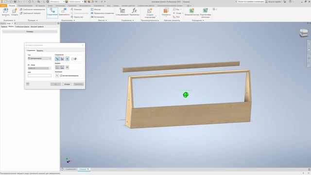Select the Ось work axis tool
The width and height of the screenshot is (311, 175).
tap(176, 10)
